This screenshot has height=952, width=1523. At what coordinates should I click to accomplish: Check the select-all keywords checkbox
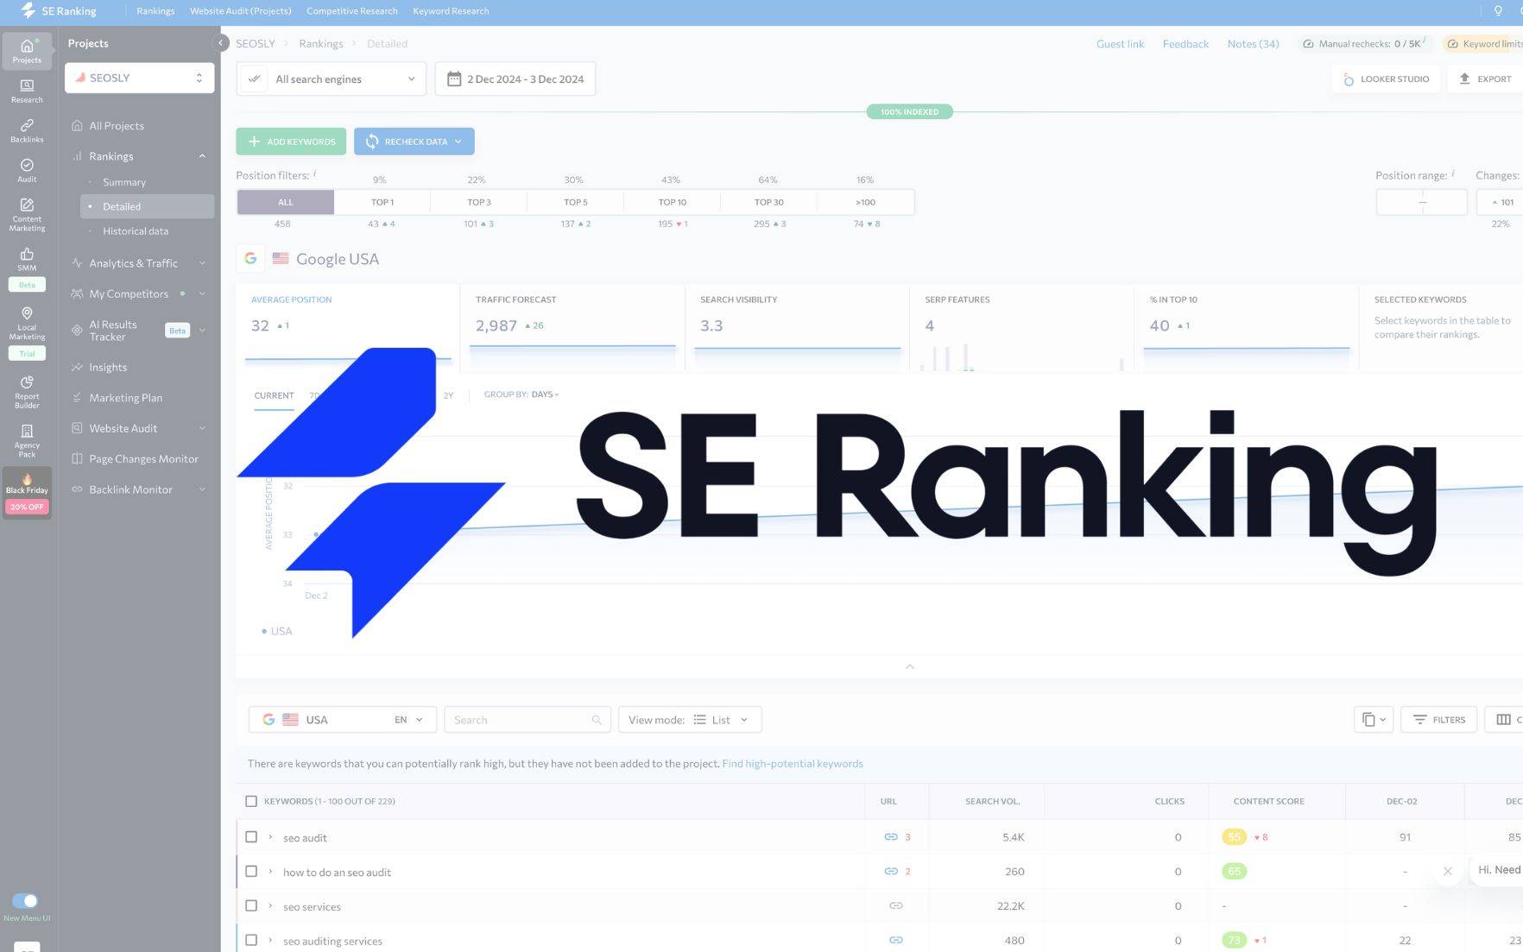click(251, 801)
